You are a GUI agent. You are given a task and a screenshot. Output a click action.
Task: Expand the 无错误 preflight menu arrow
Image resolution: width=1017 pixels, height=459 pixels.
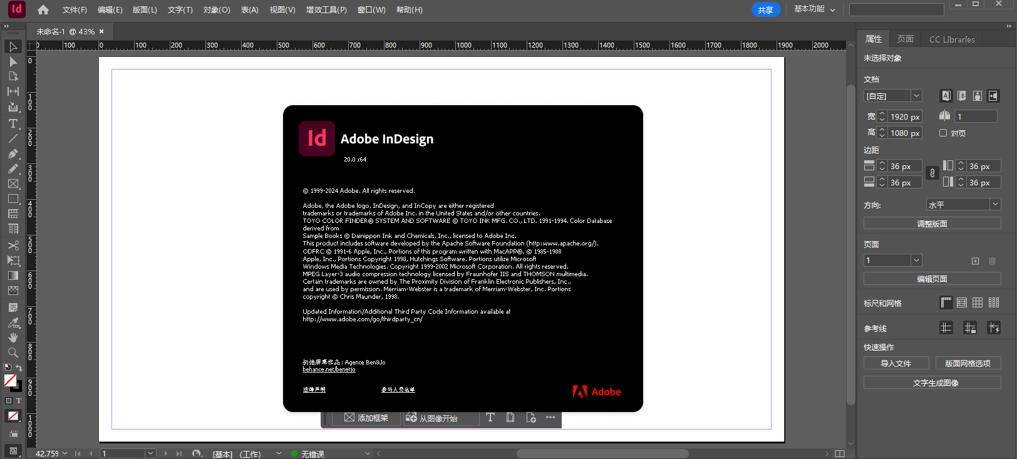[368, 453]
